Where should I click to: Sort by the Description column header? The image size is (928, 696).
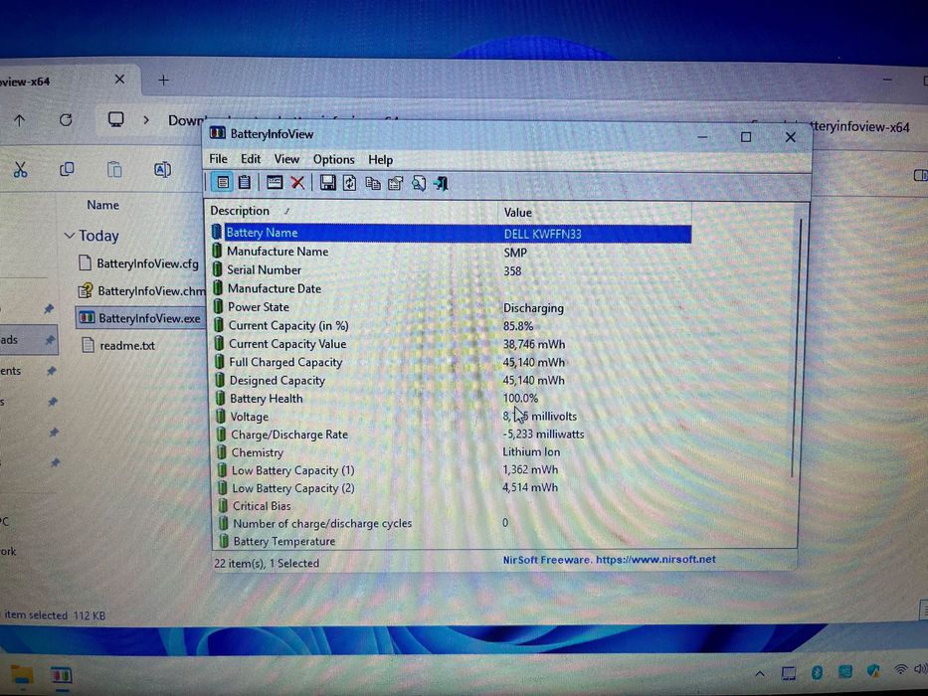pyautogui.click(x=353, y=211)
